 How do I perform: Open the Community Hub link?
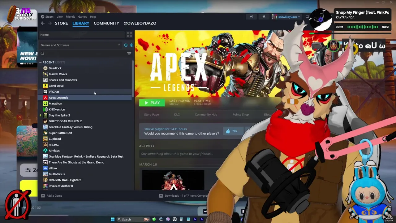[206, 115]
